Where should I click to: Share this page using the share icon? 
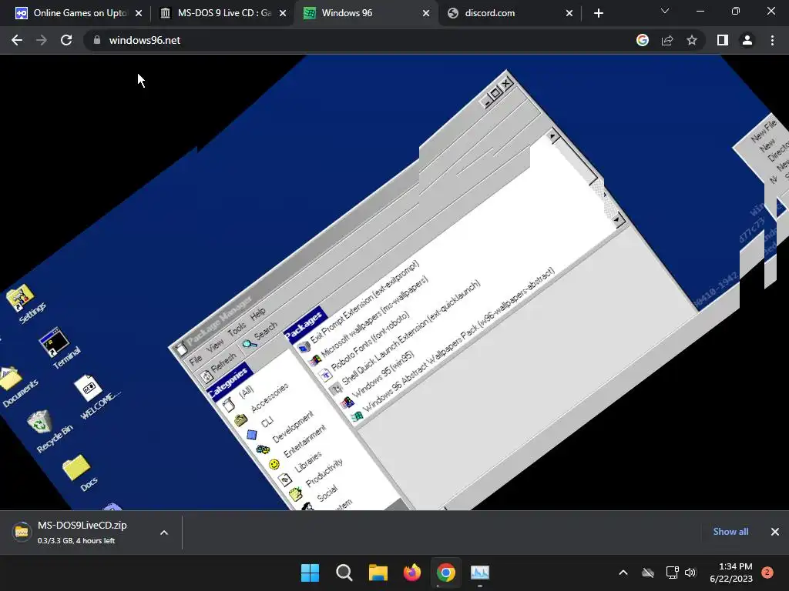[667, 40]
